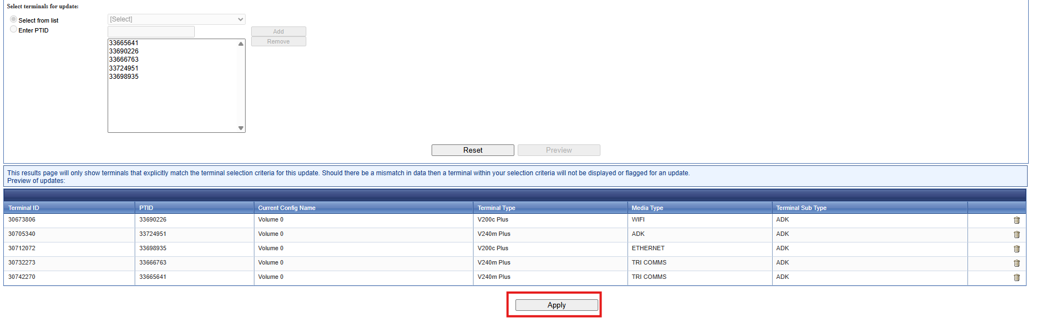Screen dimensions: 1037x318
Task: Click into the PTID text input field
Action: 151,31
